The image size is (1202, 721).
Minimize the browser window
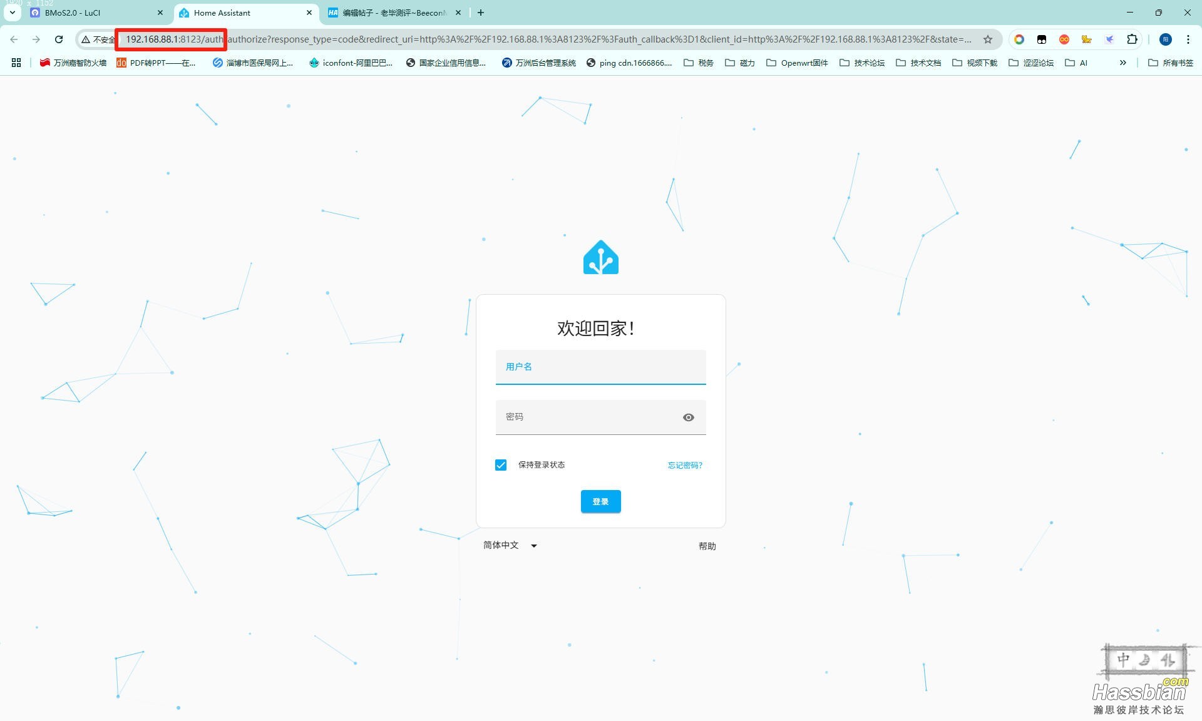(1130, 13)
